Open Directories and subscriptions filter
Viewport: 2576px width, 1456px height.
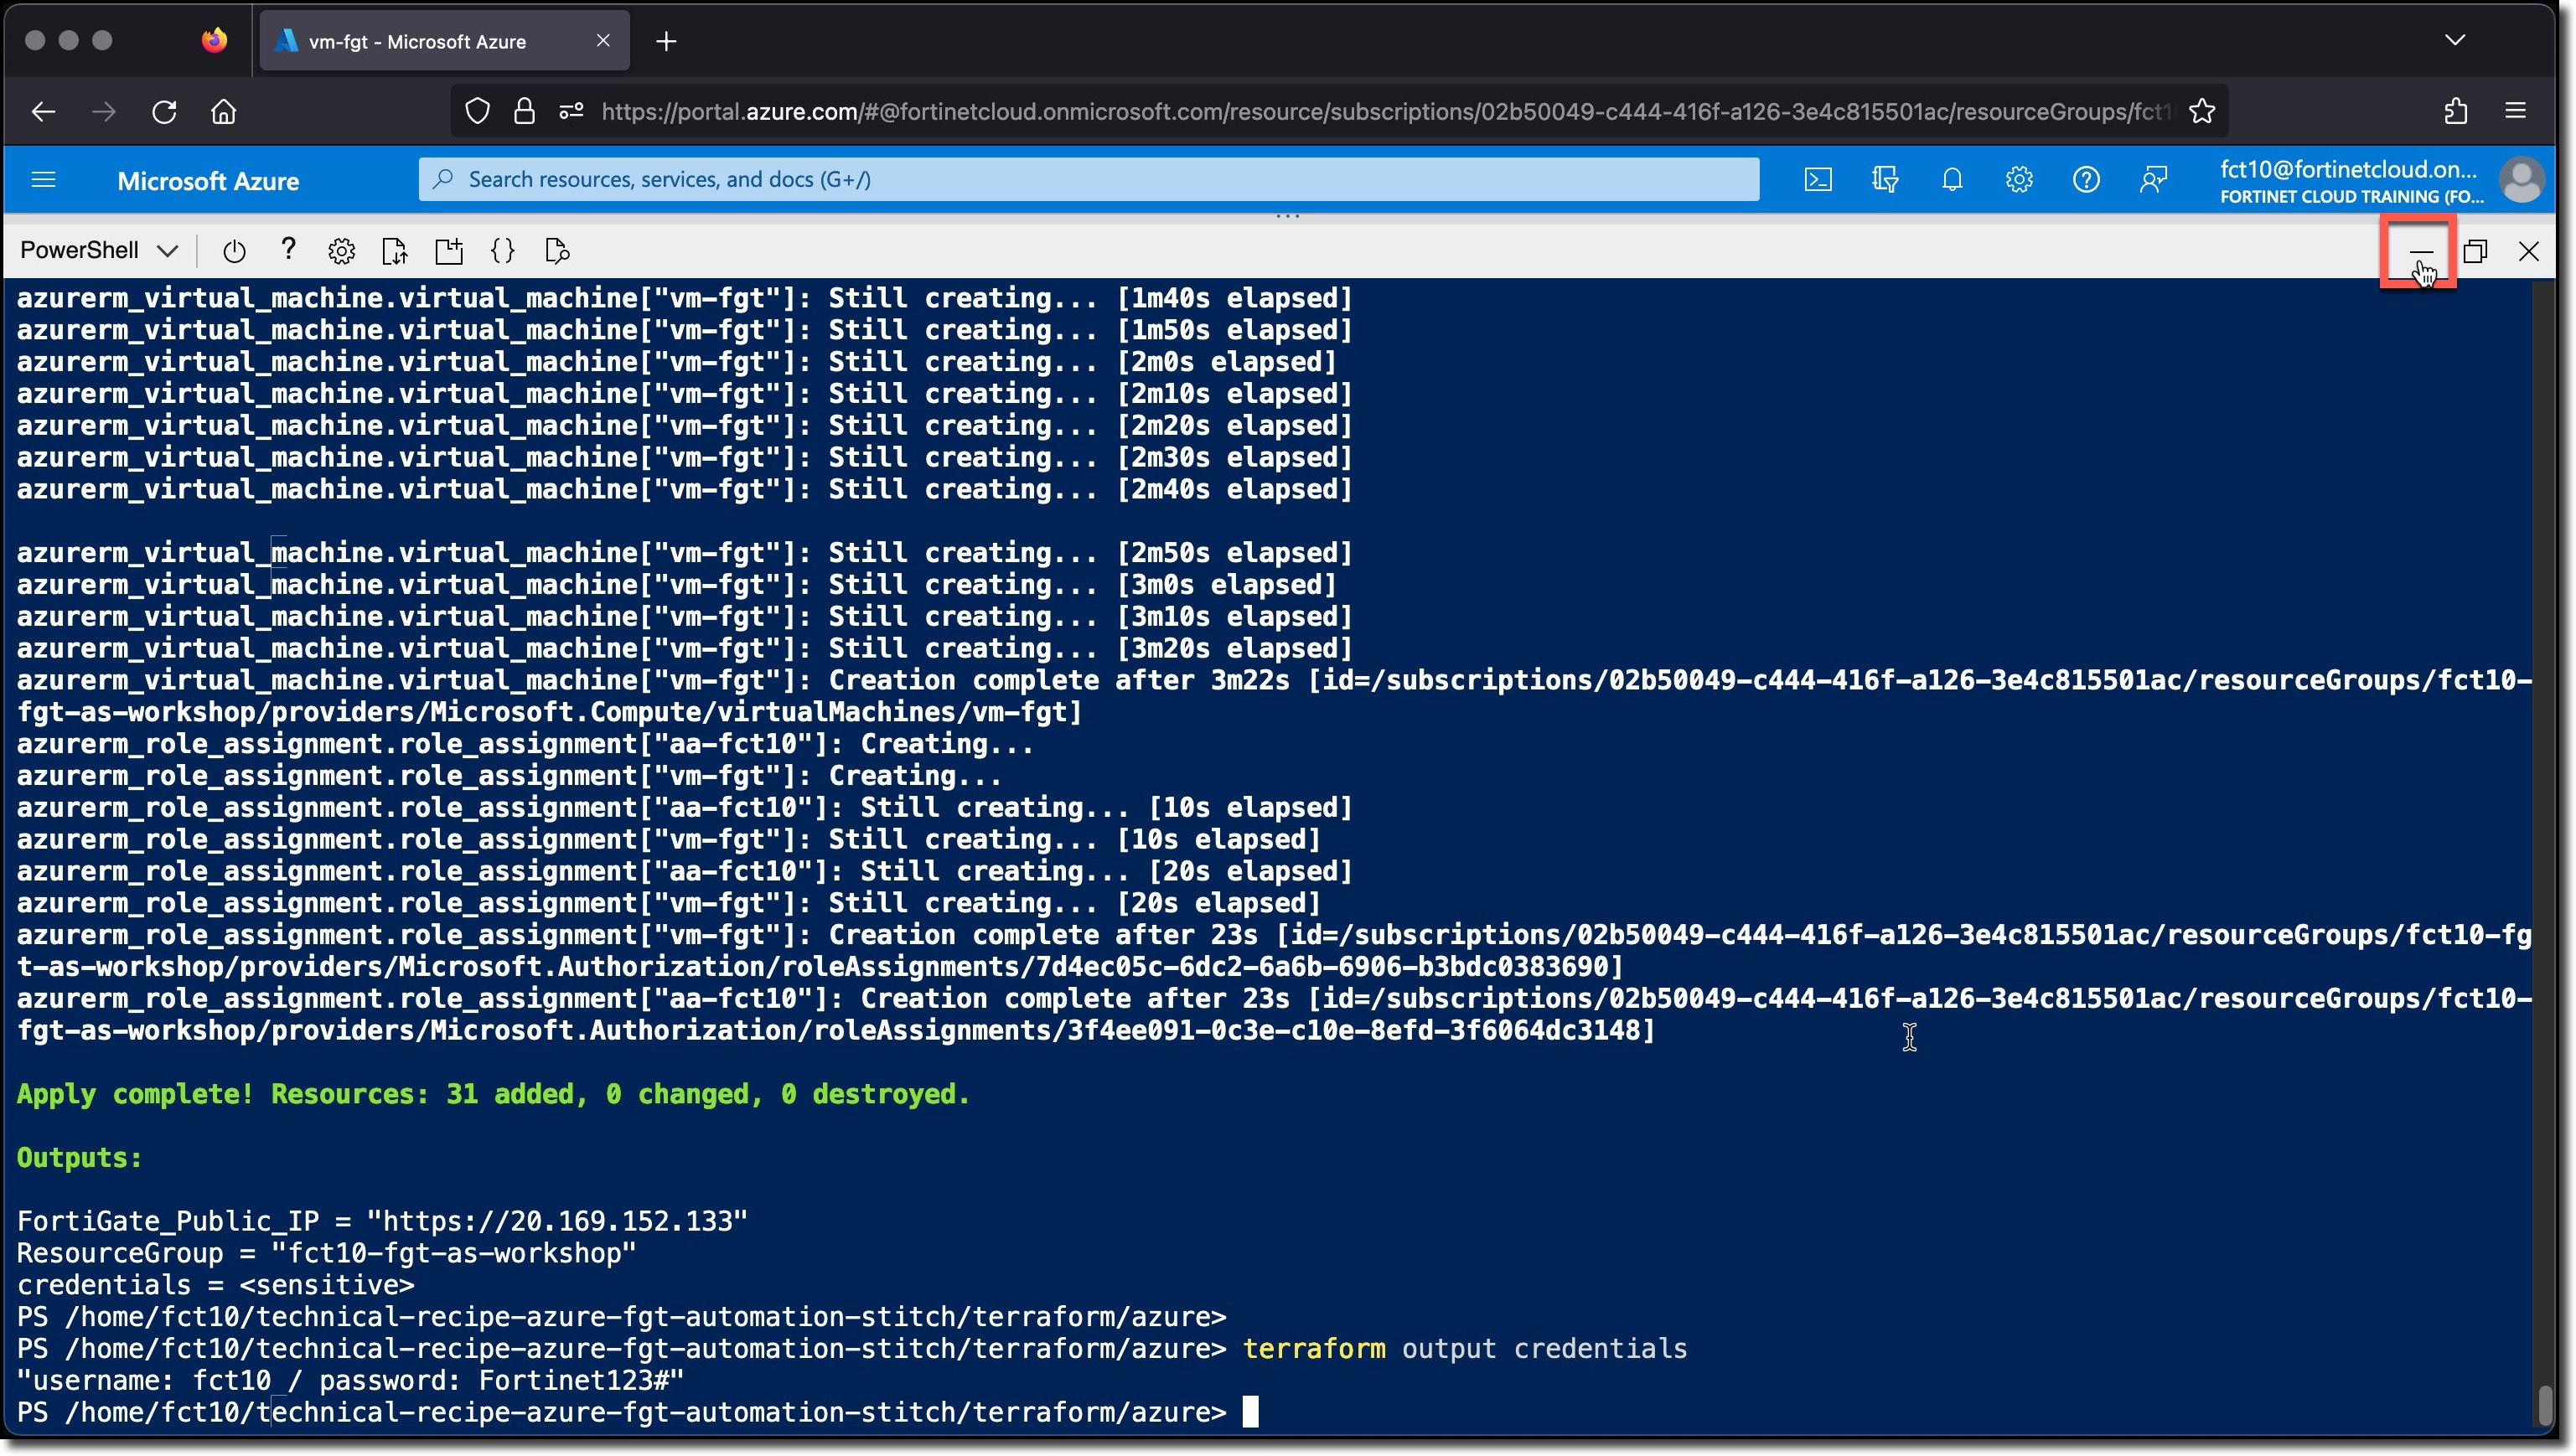[1885, 180]
